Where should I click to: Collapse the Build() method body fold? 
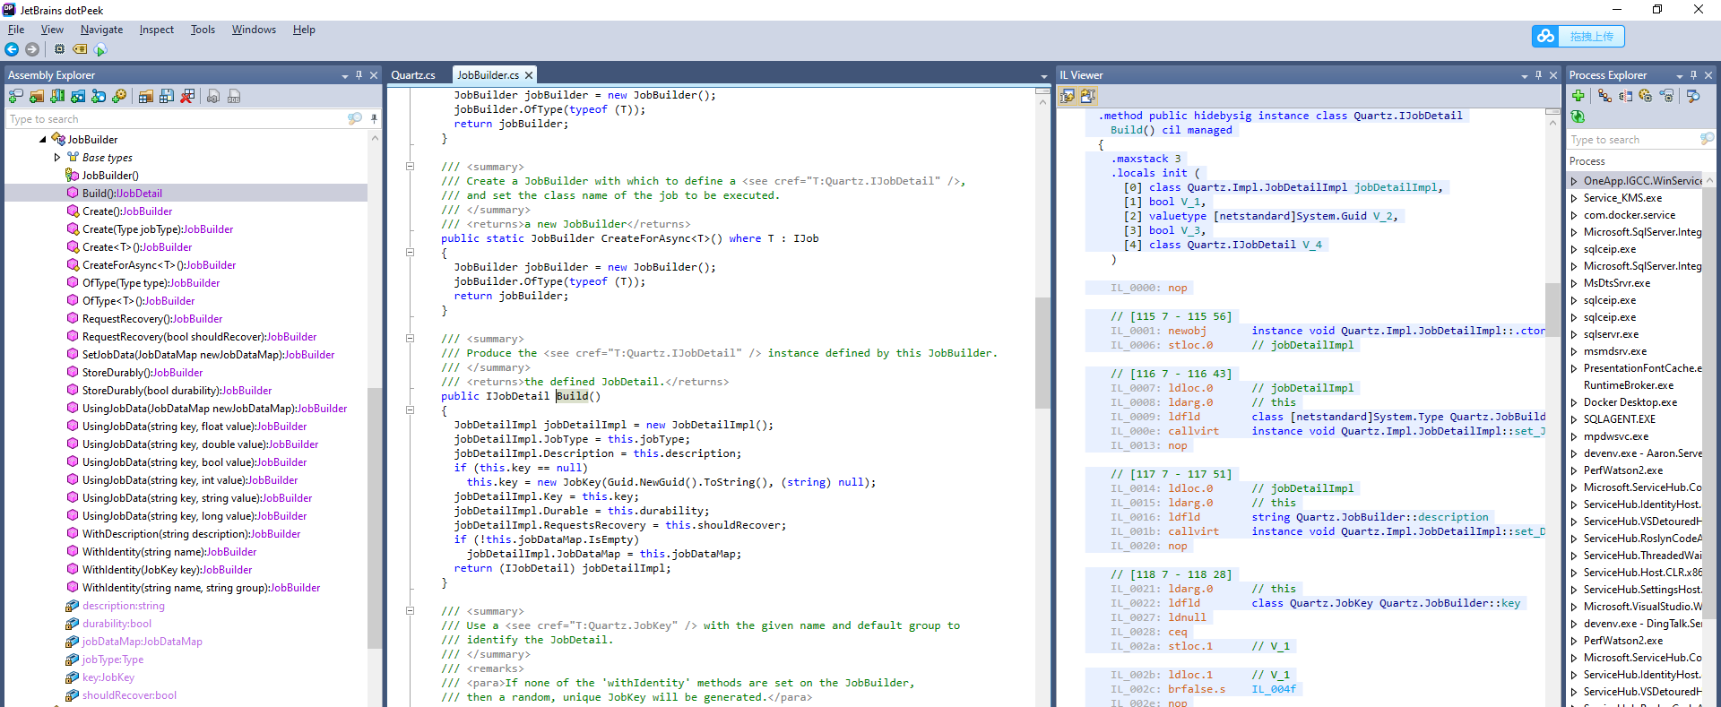coord(410,410)
